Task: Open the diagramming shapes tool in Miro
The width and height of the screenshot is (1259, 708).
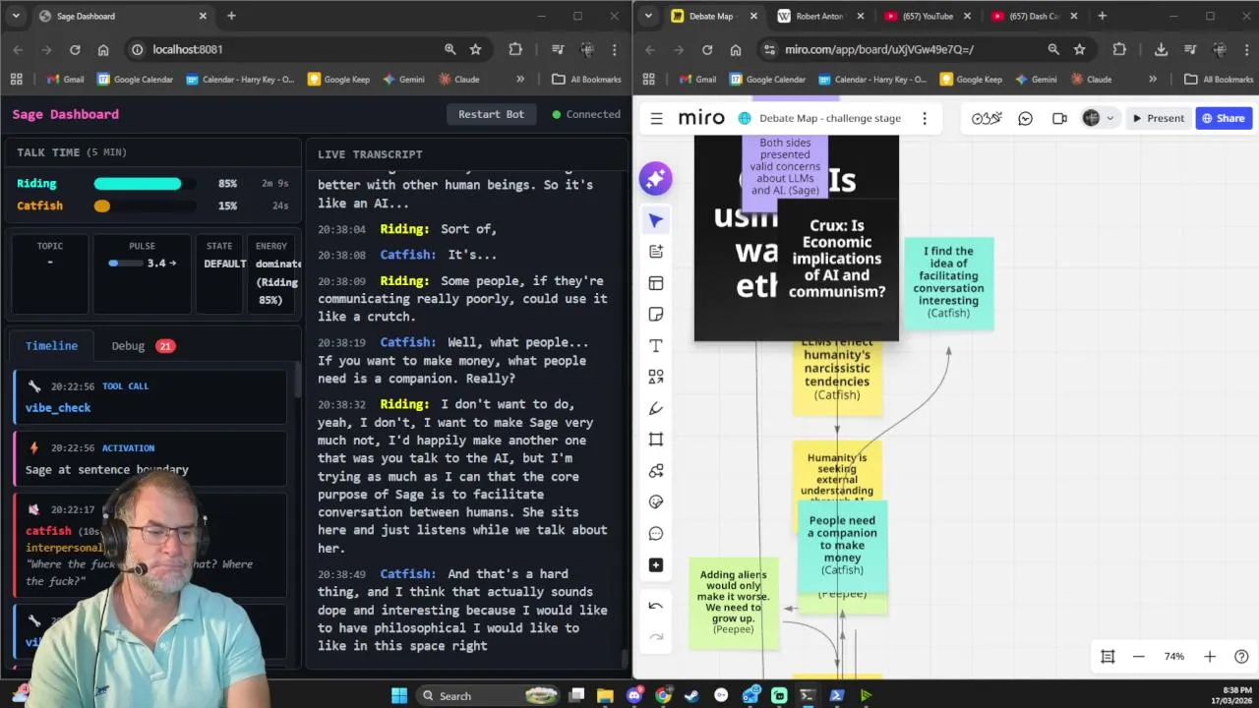Action: (656, 471)
